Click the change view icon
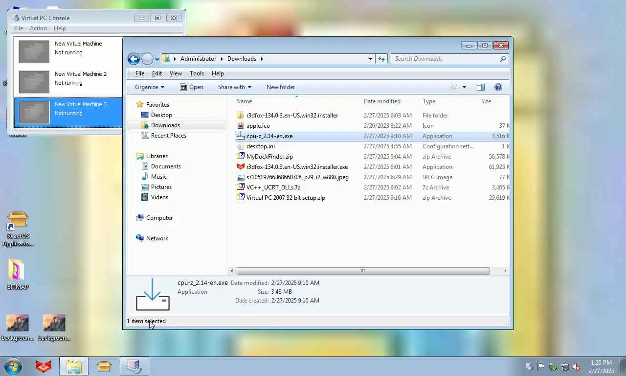Screen dimensions: 626x376 (454, 87)
